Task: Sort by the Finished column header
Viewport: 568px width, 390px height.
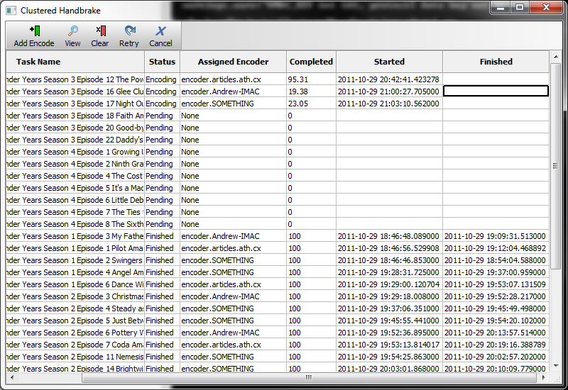Action: click(x=496, y=62)
